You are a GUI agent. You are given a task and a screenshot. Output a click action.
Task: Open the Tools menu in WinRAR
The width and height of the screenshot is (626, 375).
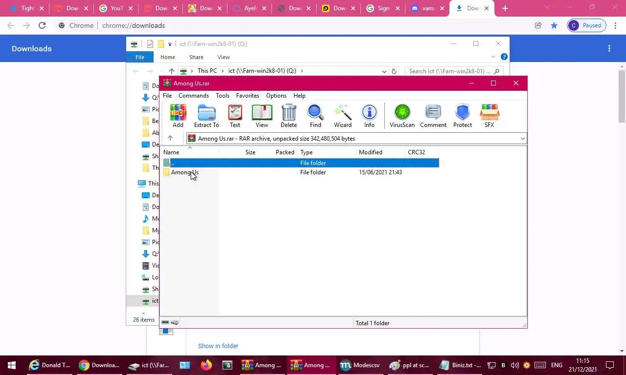tap(223, 96)
